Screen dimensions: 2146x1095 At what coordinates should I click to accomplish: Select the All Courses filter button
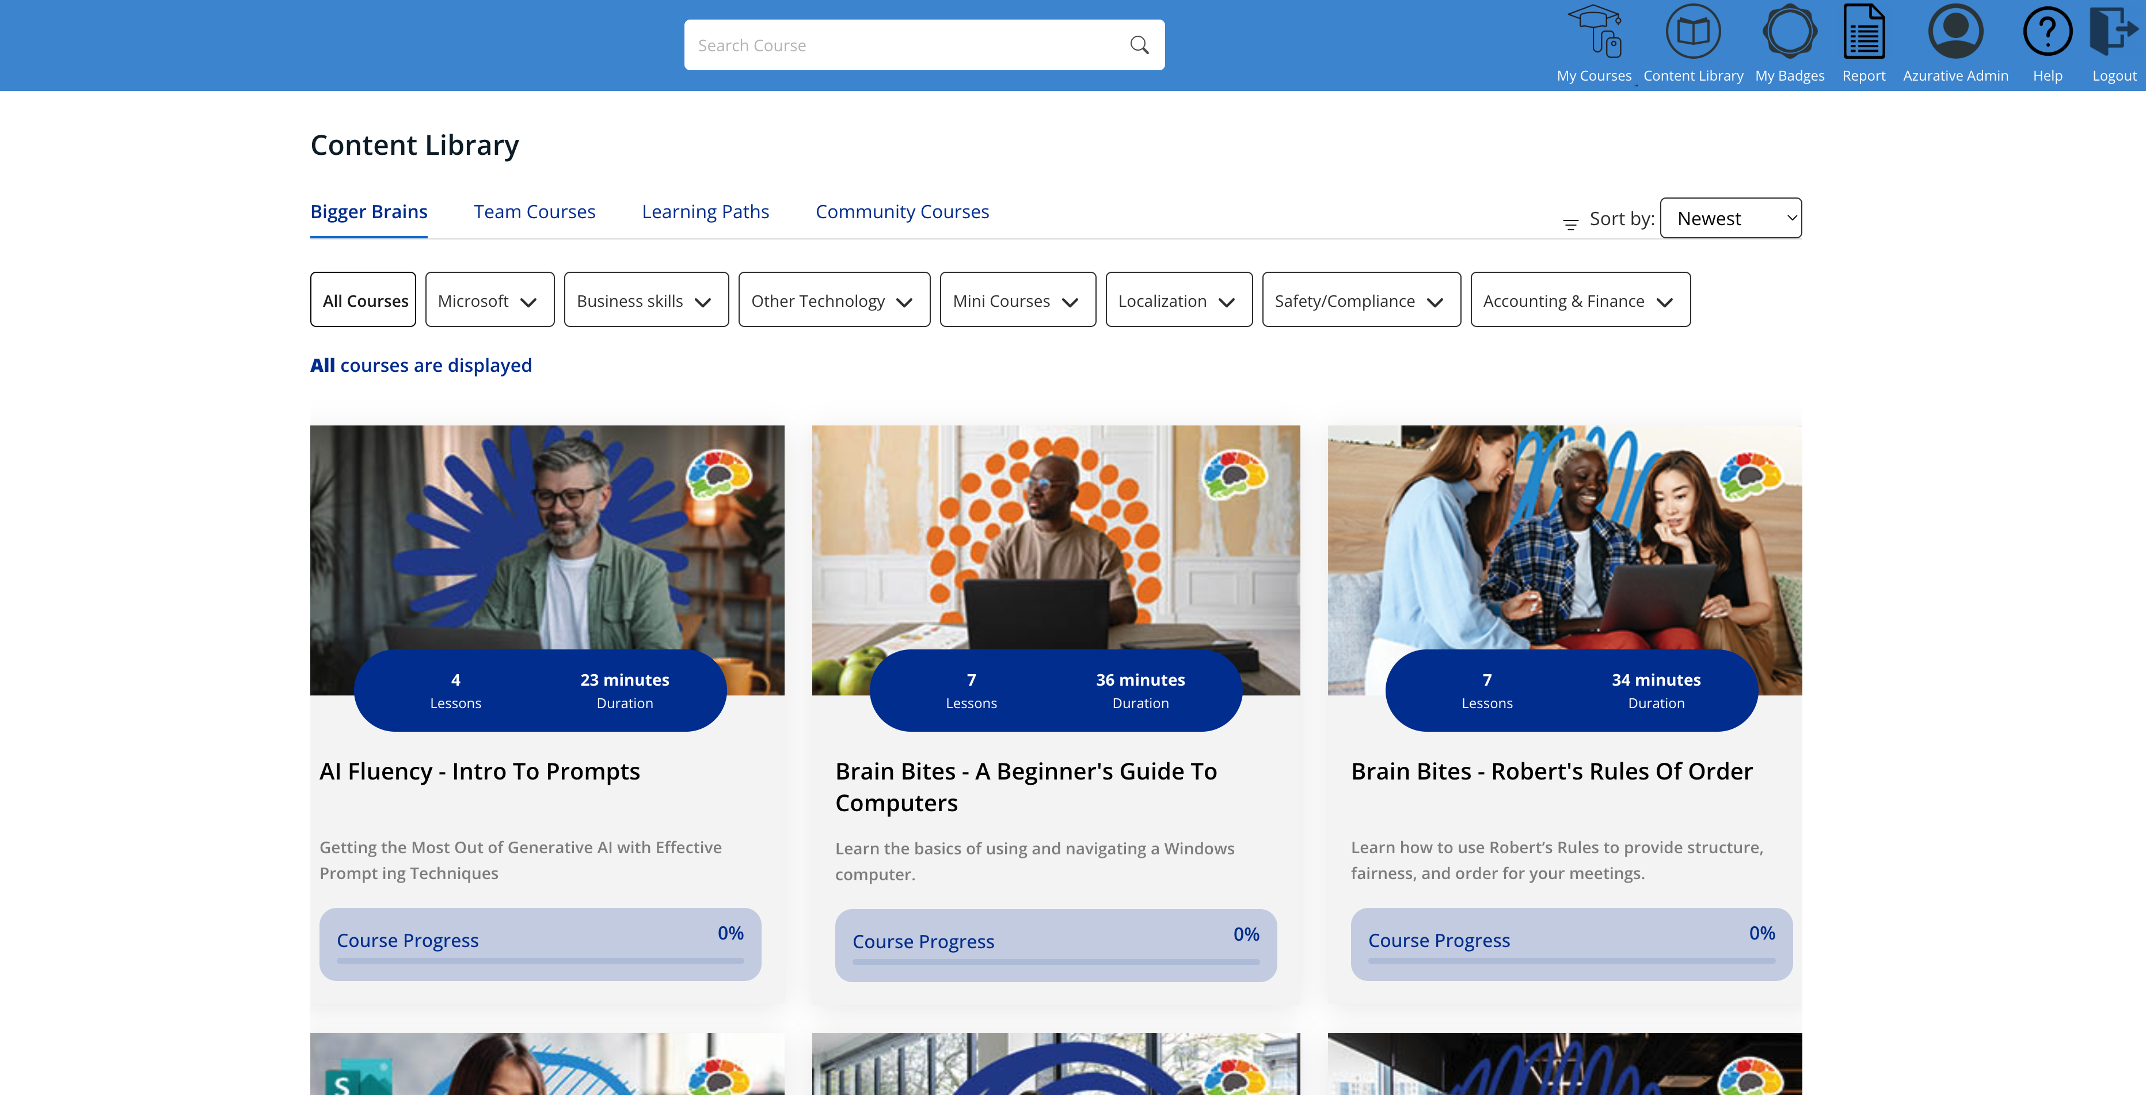(363, 300)
